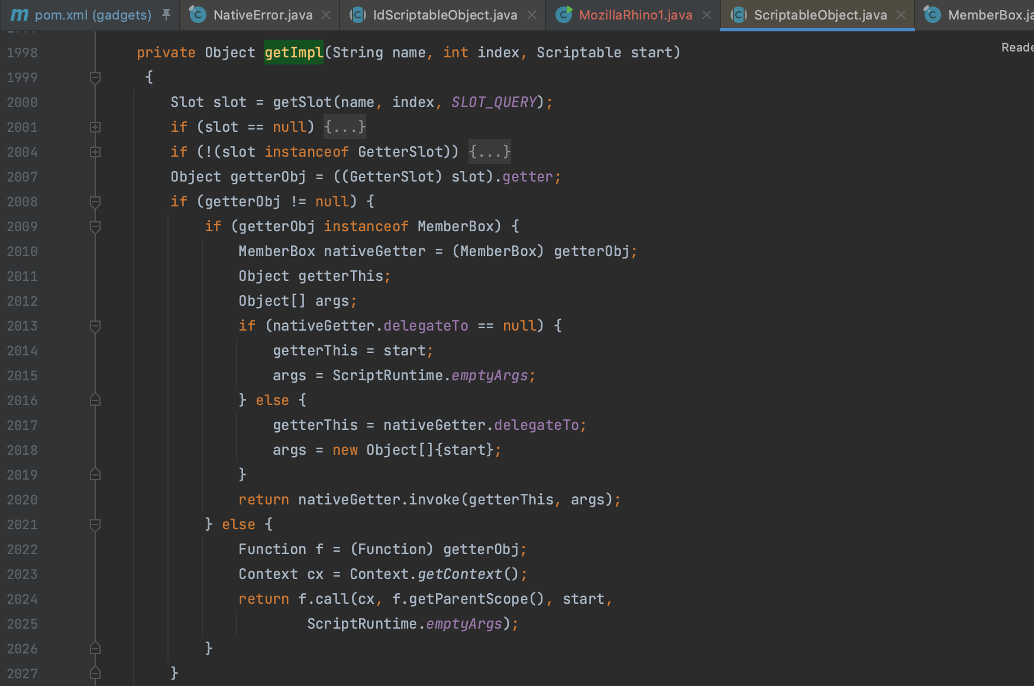Click the invoke call on line 2020
Image resolution: width=1034 pixels, height=686 pixels.
[x=434, y=500]
